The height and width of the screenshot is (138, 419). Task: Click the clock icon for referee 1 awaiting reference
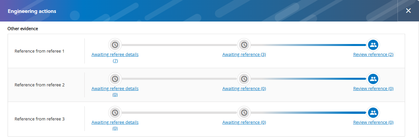pyautogui.click(x=244, y=45)
